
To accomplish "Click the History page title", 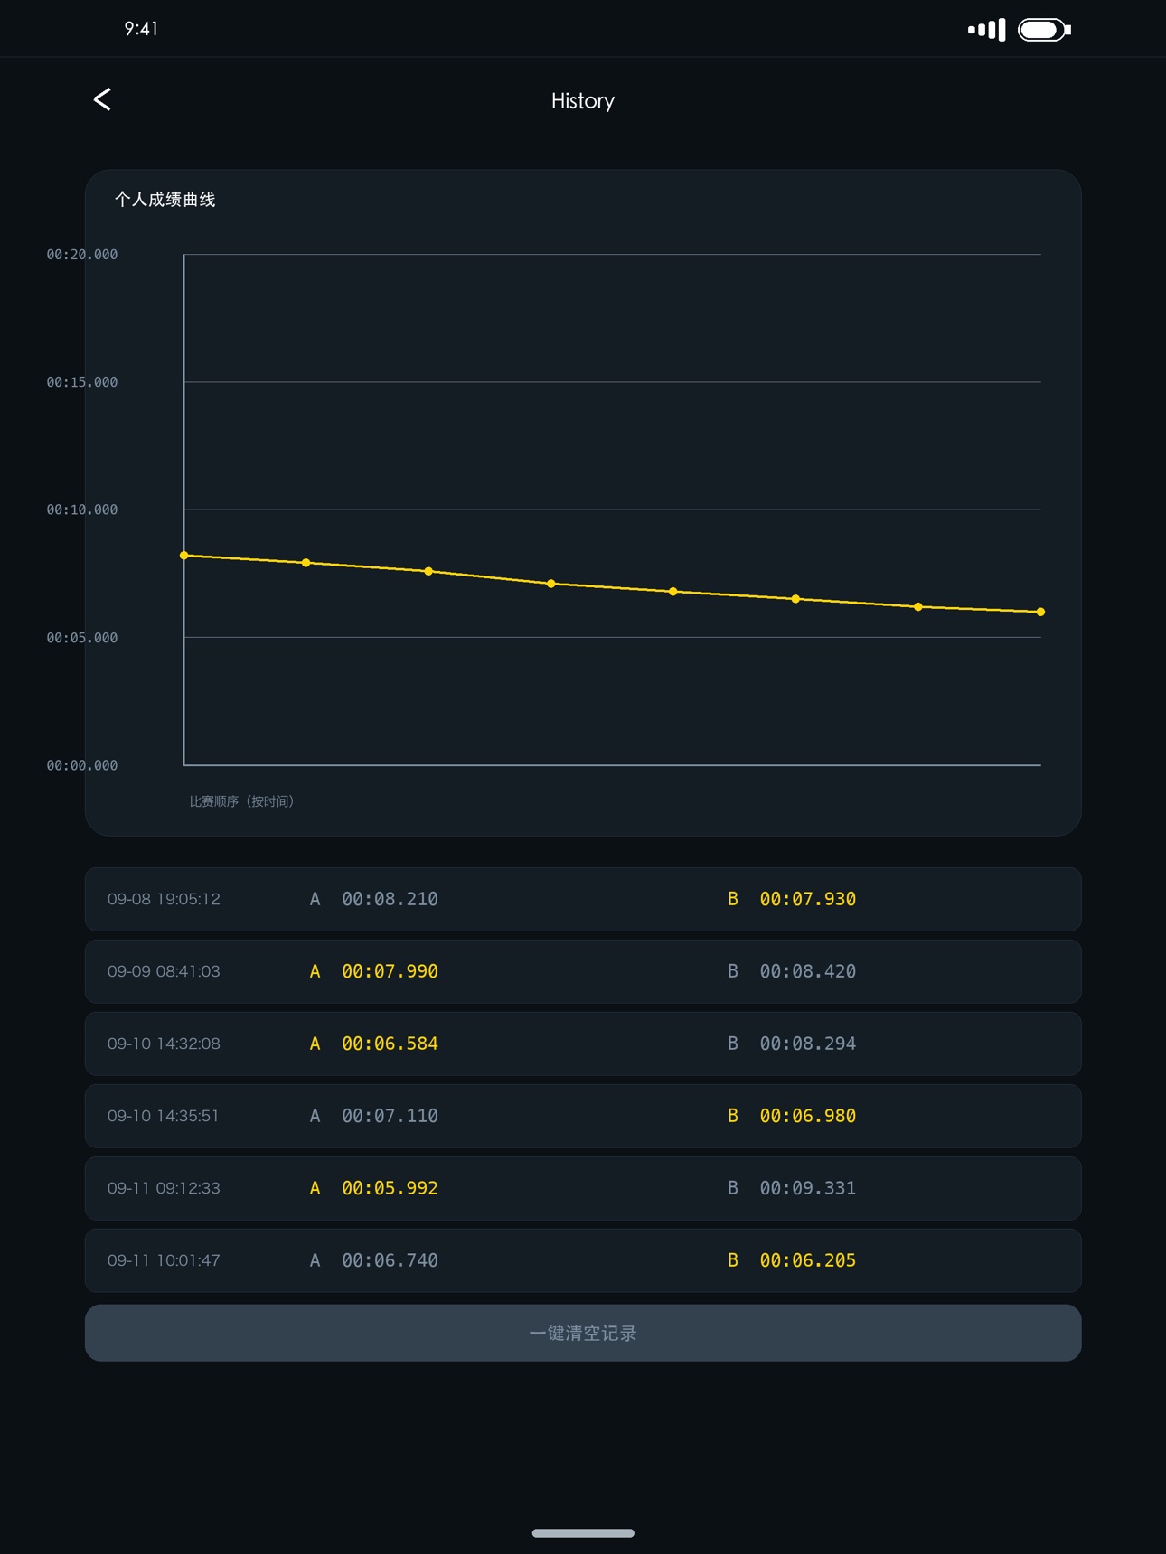I will [583, 101].
